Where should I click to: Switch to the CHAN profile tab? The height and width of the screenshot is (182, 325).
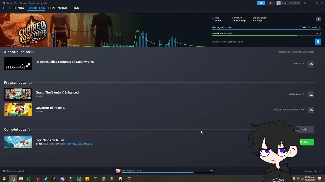(x=75, y=8)
